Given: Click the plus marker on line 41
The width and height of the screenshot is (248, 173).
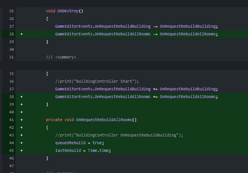Looking at the screenshot, I should tap(22, 120).
